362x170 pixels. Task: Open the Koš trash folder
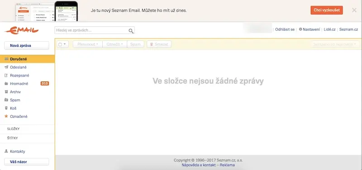[27, 108]
